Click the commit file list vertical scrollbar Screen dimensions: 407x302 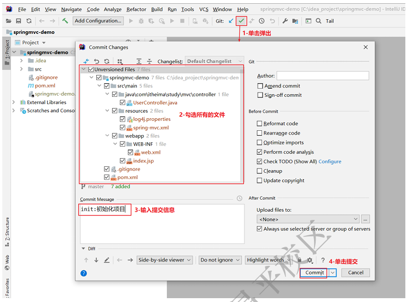pos(242,124)
